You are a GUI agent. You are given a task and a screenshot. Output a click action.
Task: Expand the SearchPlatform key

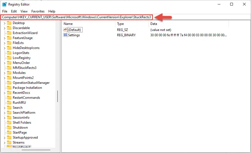4,113
